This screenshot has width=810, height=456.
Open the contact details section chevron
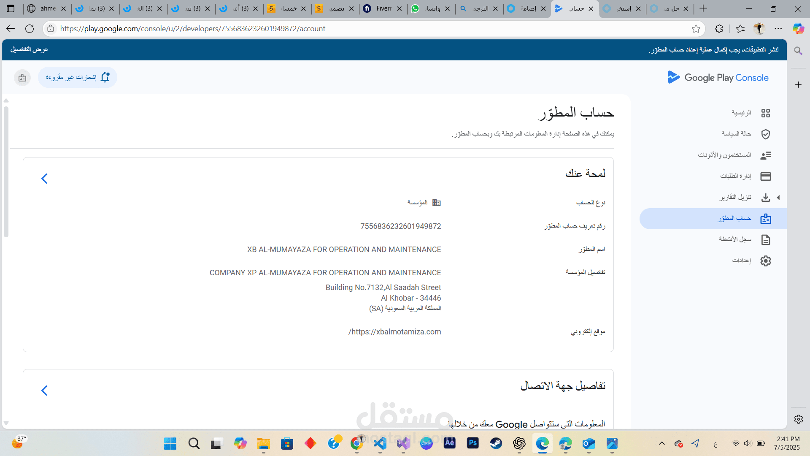click(x=44, y=391)
